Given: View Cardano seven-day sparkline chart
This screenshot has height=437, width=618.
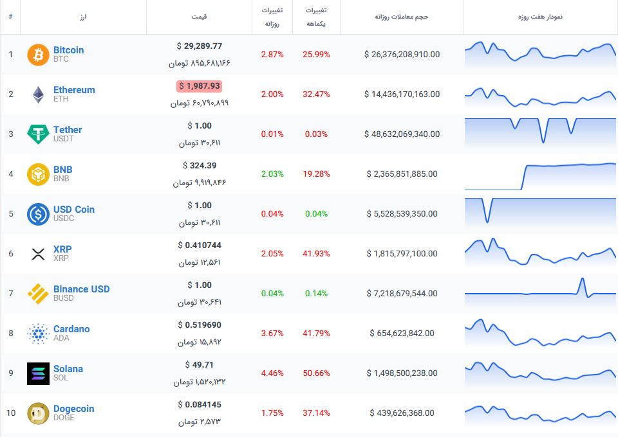Looking at the screenshot, I should point(540,333).
